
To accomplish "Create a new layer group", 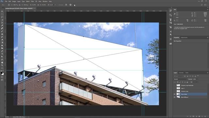I will pos(199,117).
